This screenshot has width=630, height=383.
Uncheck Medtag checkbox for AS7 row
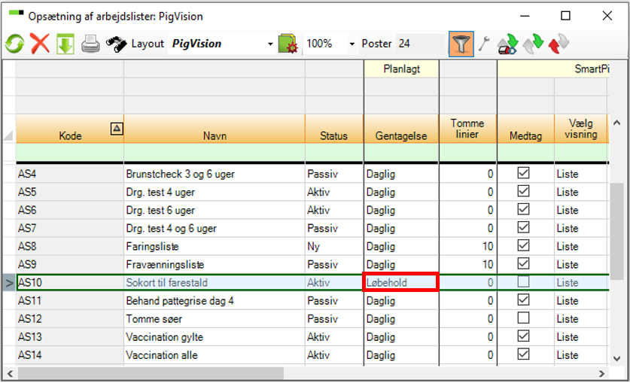(x=523, y=227)
